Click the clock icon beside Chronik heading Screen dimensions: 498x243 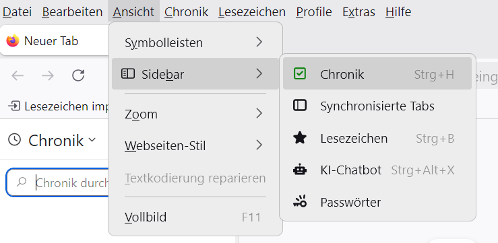point(15,140)
